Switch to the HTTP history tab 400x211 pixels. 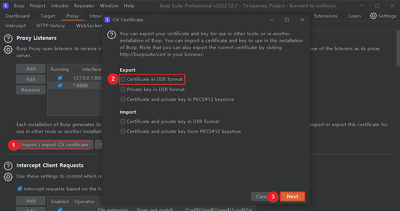click(51, 26)
